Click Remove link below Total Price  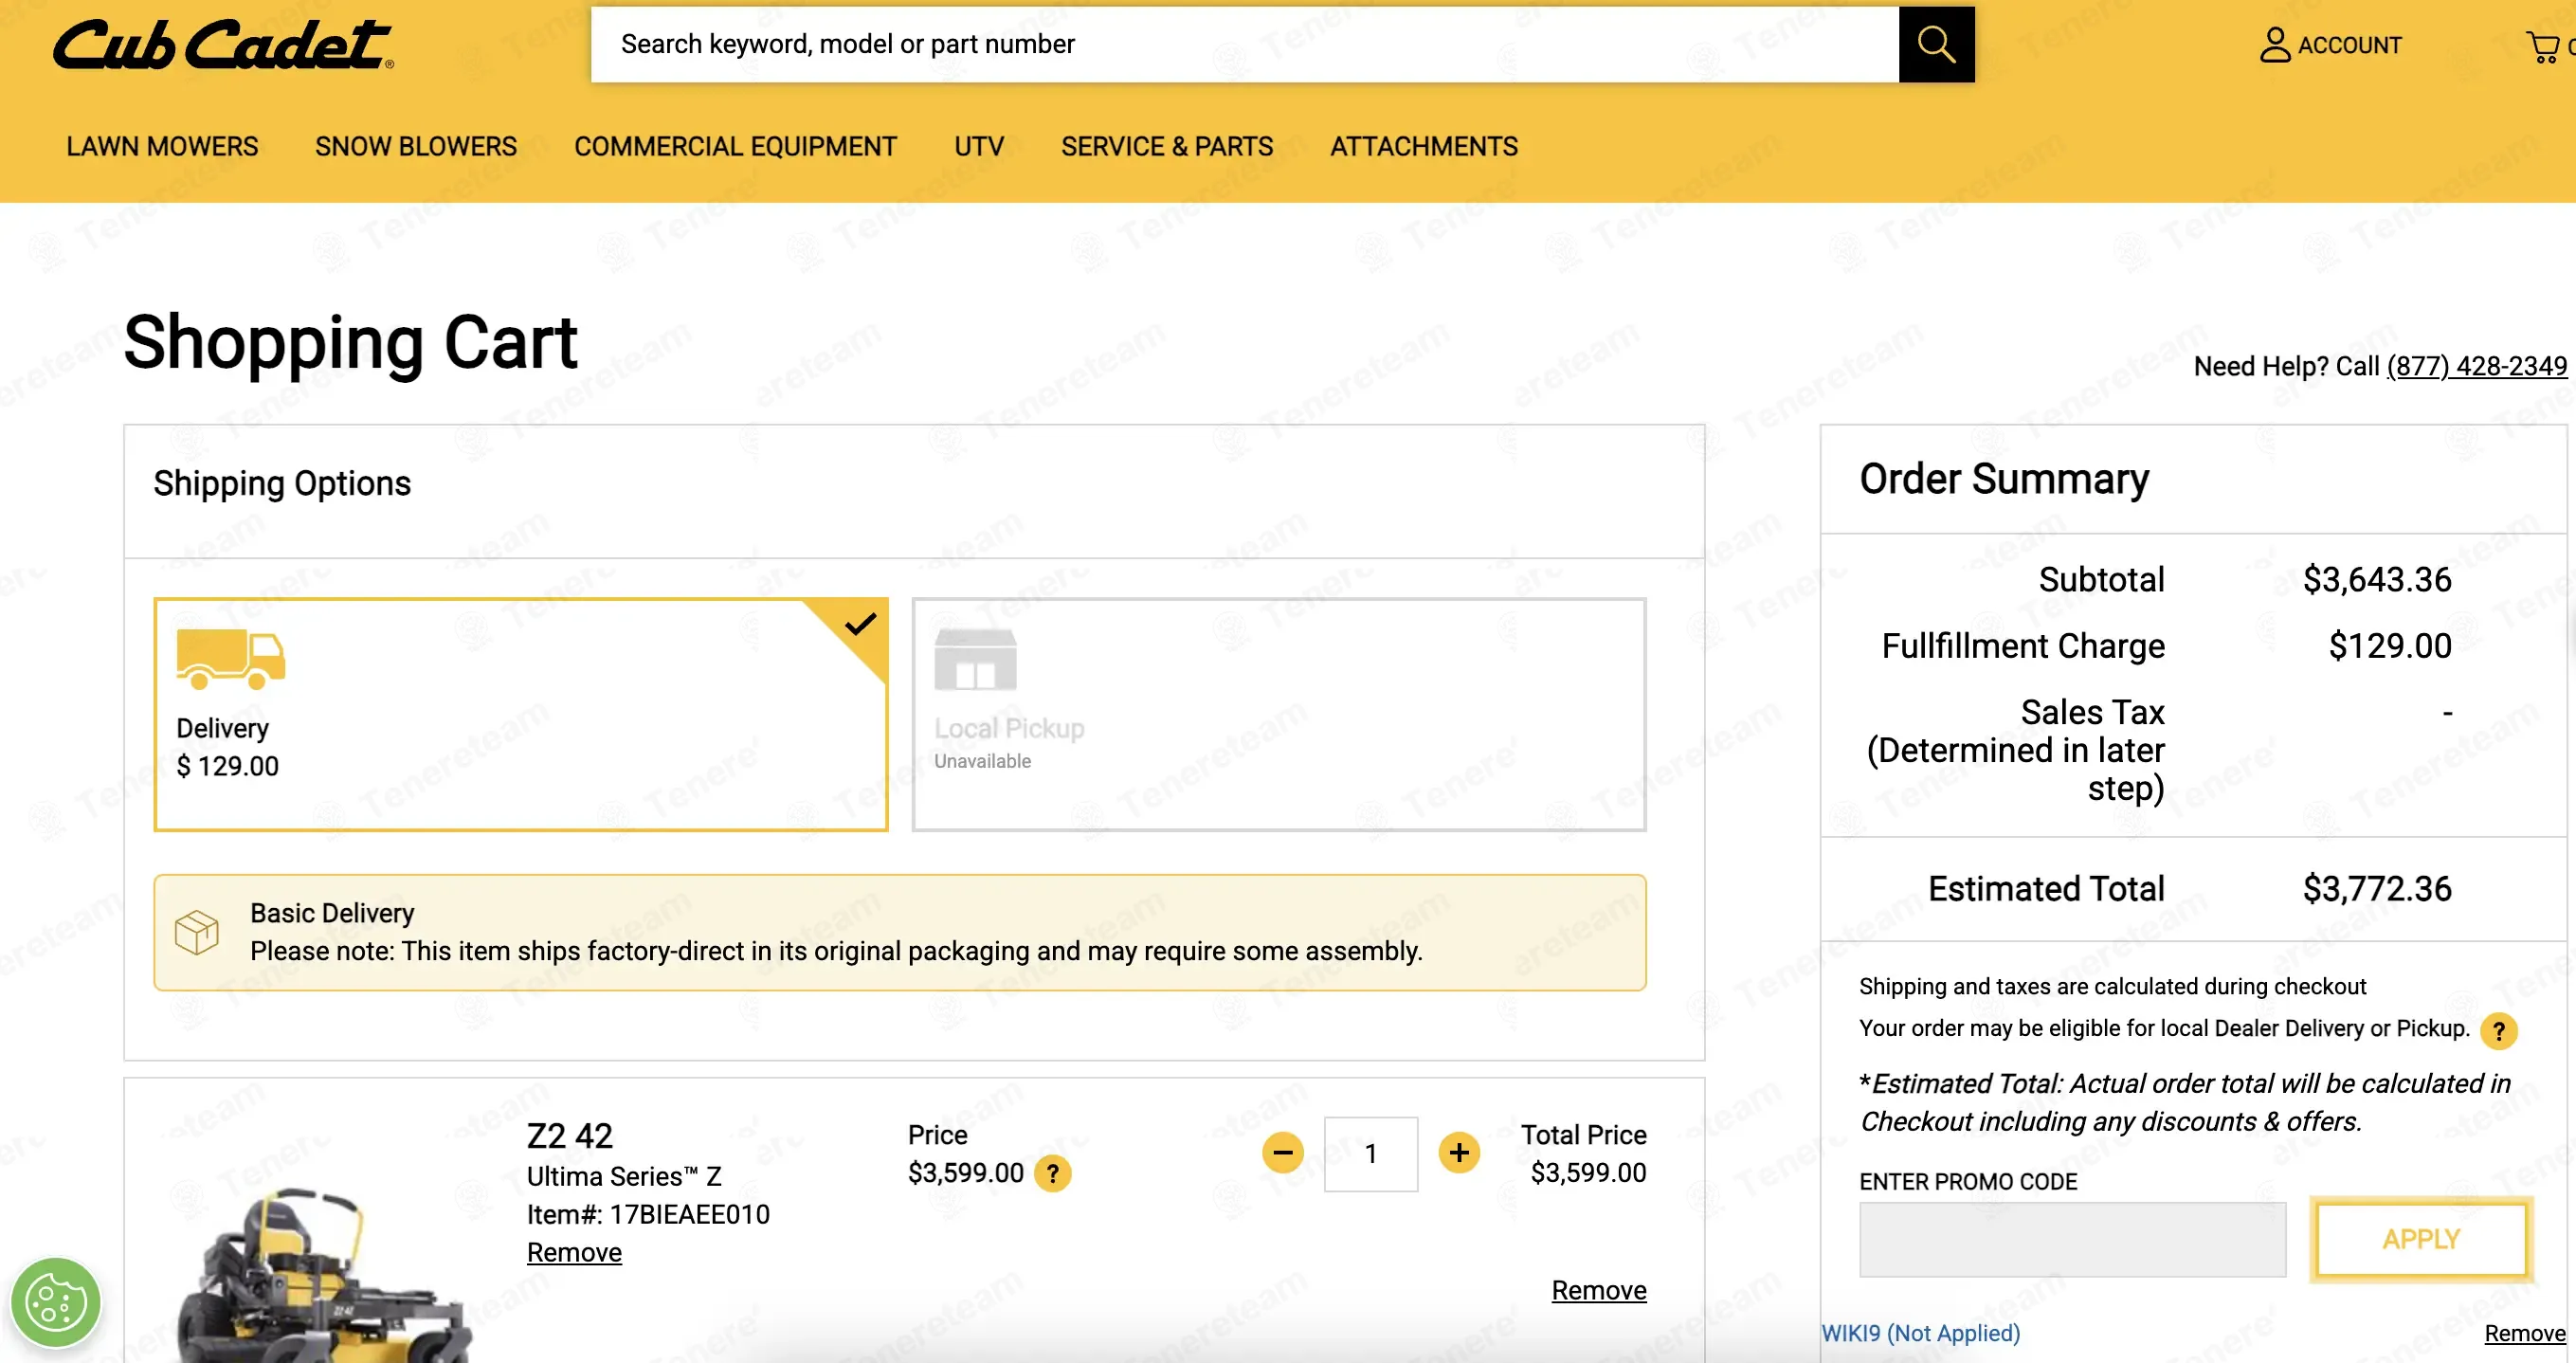pyautogui.click(x=1599, y=1290)
